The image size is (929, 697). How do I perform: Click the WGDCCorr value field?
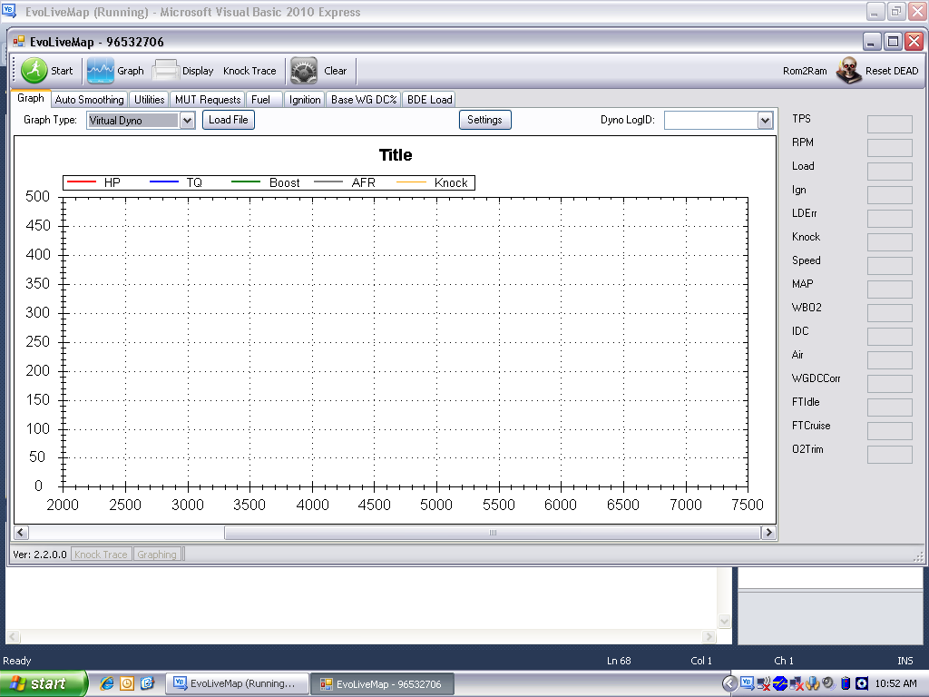point(889,384)
